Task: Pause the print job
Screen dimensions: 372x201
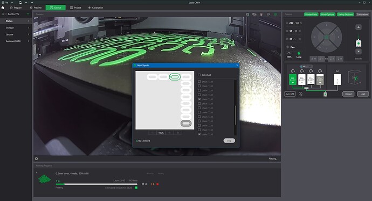Action: 153,184
